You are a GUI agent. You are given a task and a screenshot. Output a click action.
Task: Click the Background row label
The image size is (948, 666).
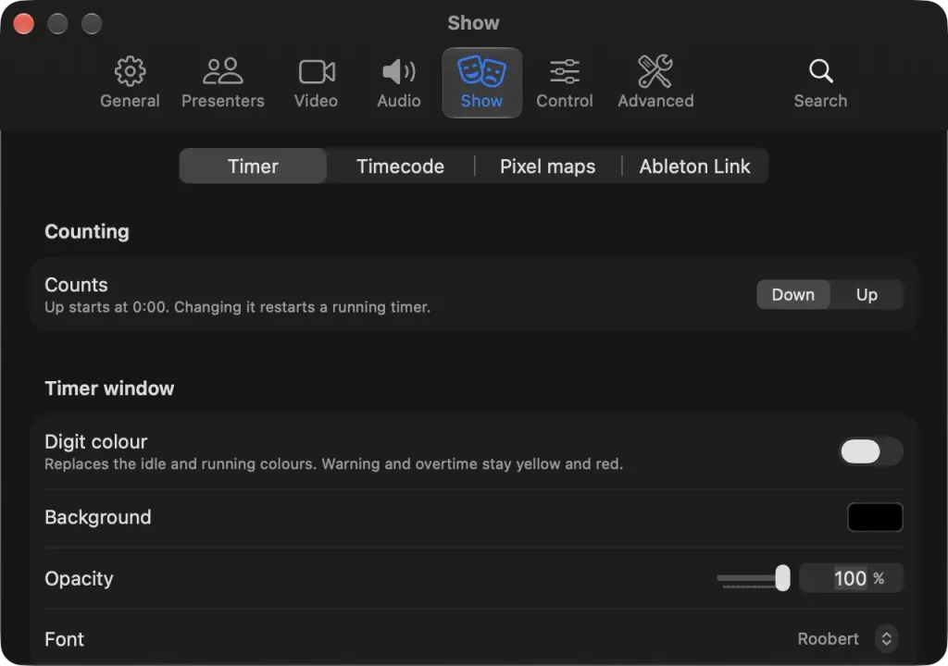coord(98,517)
